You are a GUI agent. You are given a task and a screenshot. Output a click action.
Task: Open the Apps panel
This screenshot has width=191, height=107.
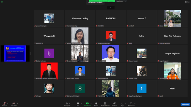pos(122,104)
